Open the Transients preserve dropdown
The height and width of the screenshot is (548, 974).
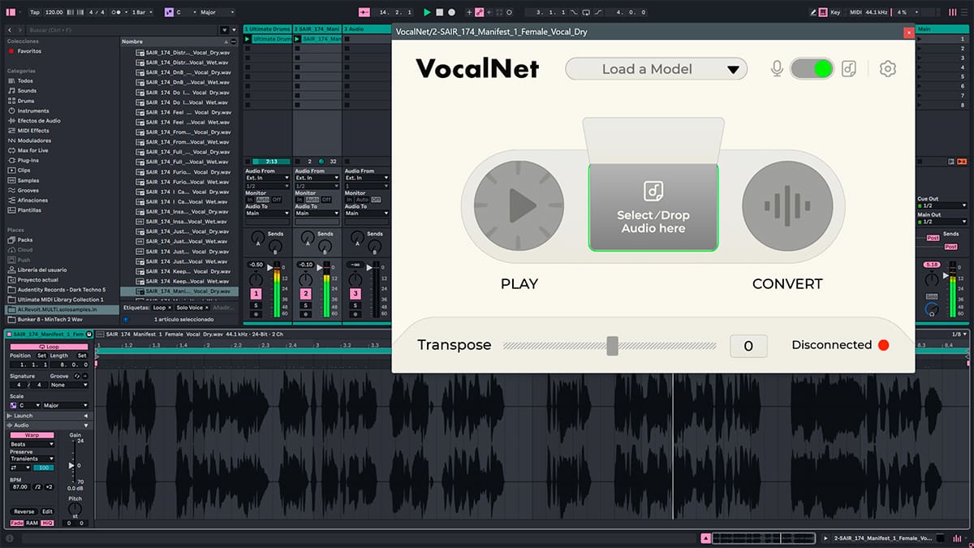pos(32,459)
